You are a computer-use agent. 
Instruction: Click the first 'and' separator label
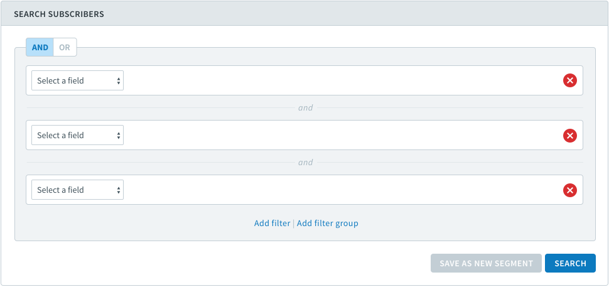305,107
